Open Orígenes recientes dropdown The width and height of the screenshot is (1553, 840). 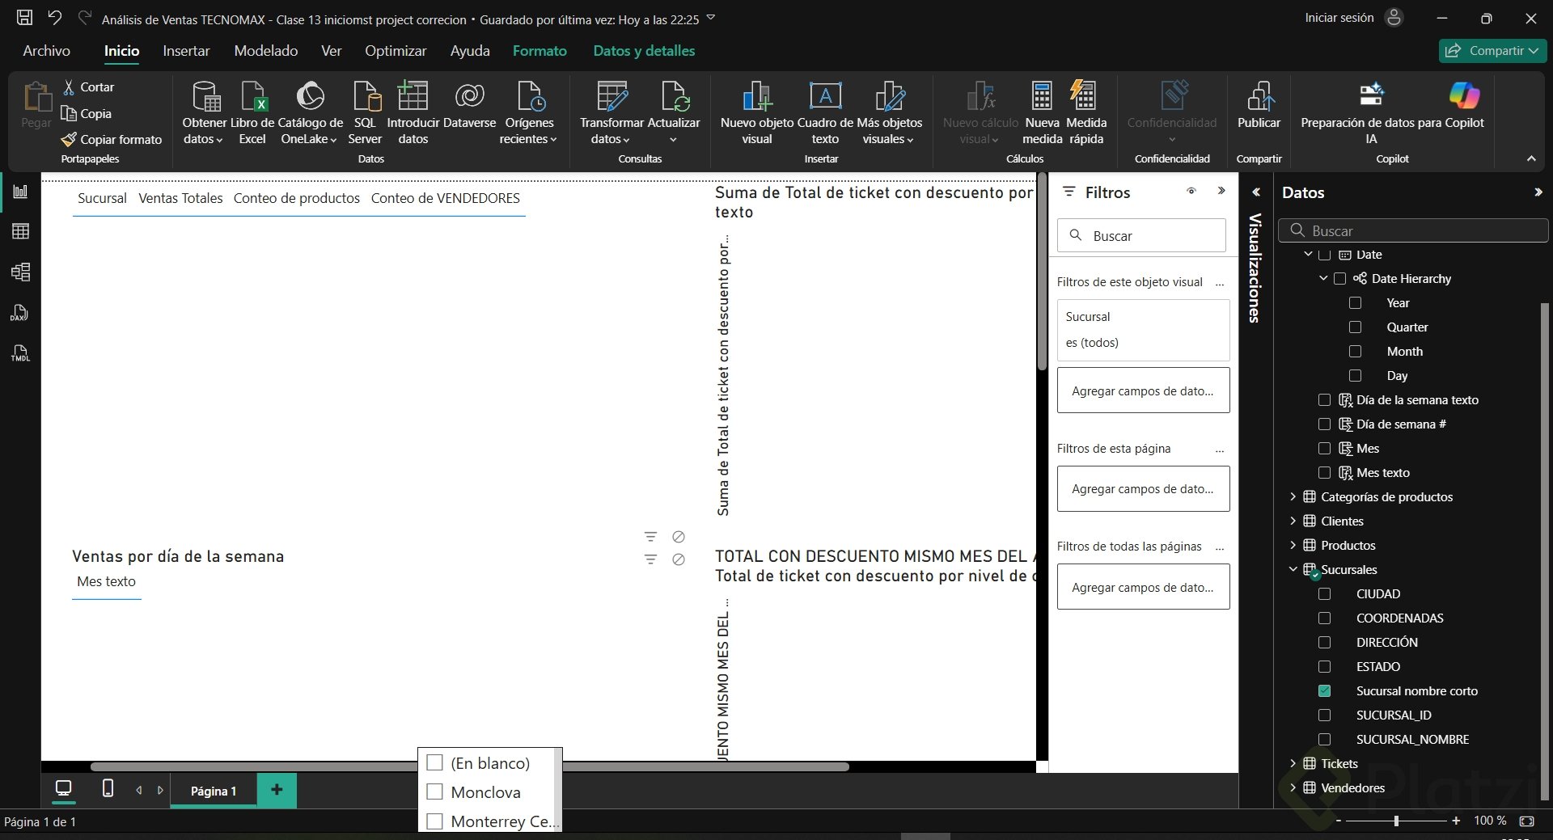click(x=529, y=113)
